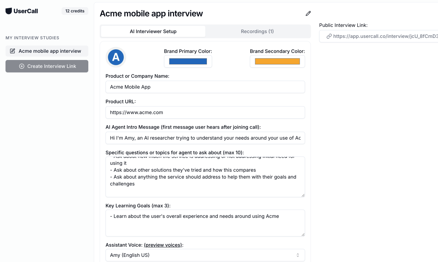Image resolution: width=438 pixels, height=262 pixels.
Task: Click the Public Interview Link URL field
Action: coord(379,36)
